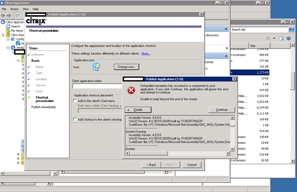Collapse the lower actions pane section arrow
This screenshot has height=192, width=297.
[226, 56]
